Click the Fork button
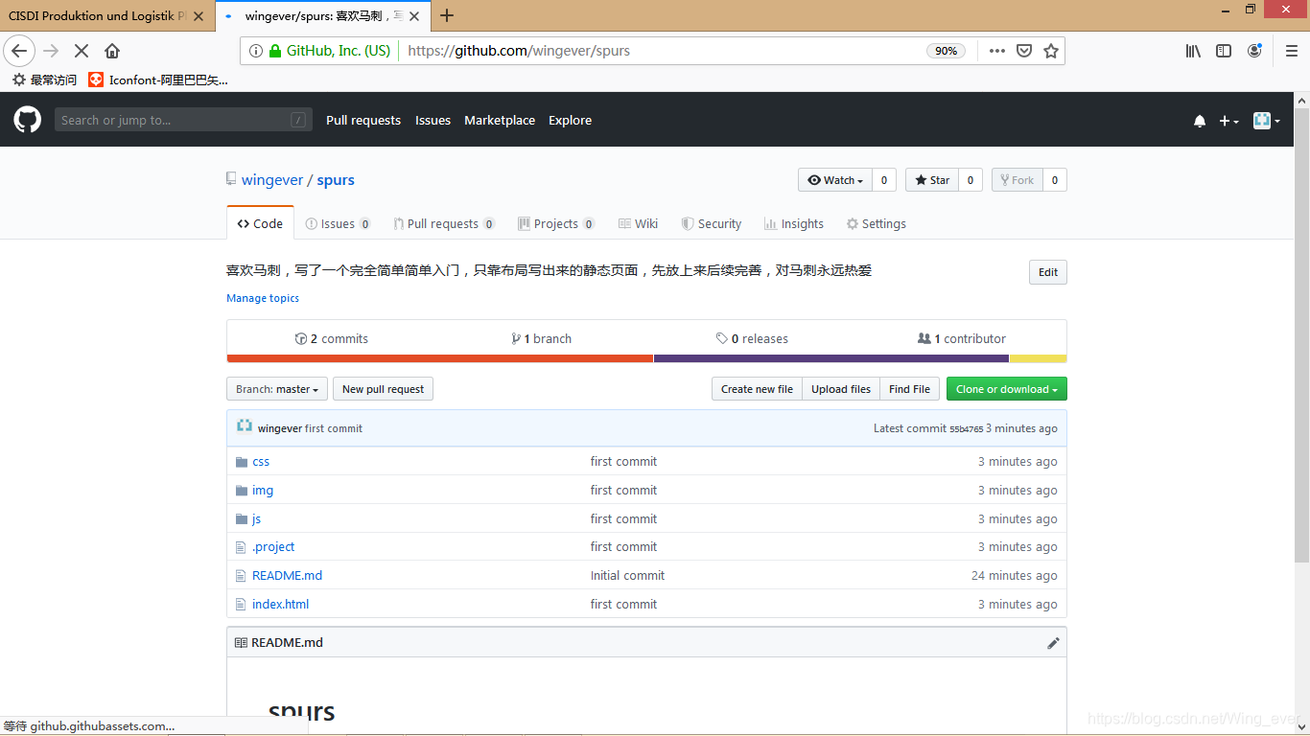Image resolution: width=1310 pixels, height=736 pixels. [1017, 180]
